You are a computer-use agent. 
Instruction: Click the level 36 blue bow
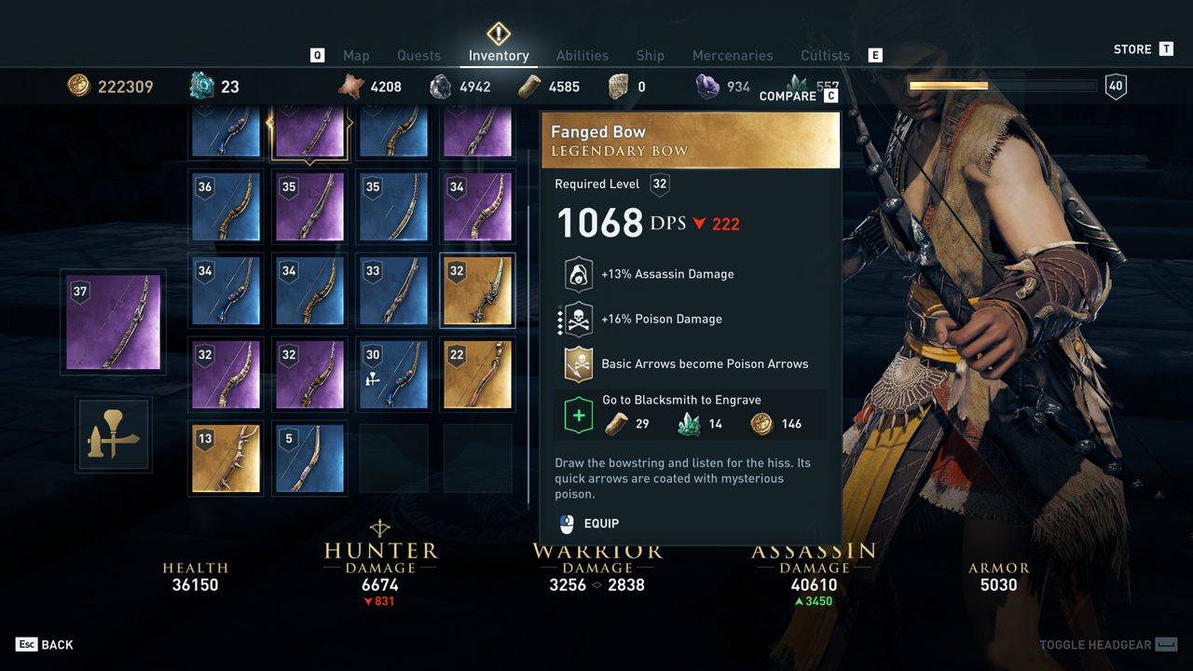(226, 207)
